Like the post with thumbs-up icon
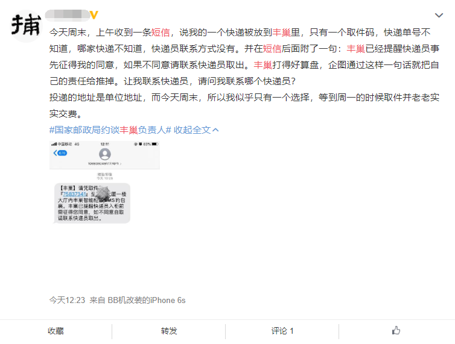455x344 pixels. 396,330
